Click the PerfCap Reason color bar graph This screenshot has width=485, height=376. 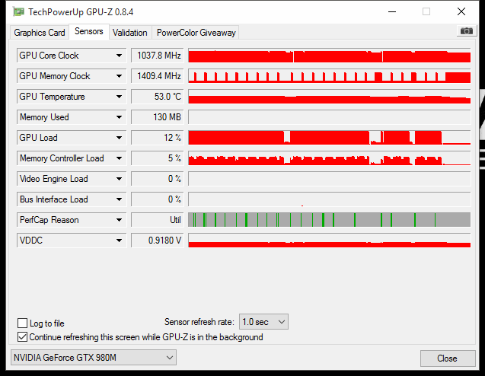click(330, 220)
